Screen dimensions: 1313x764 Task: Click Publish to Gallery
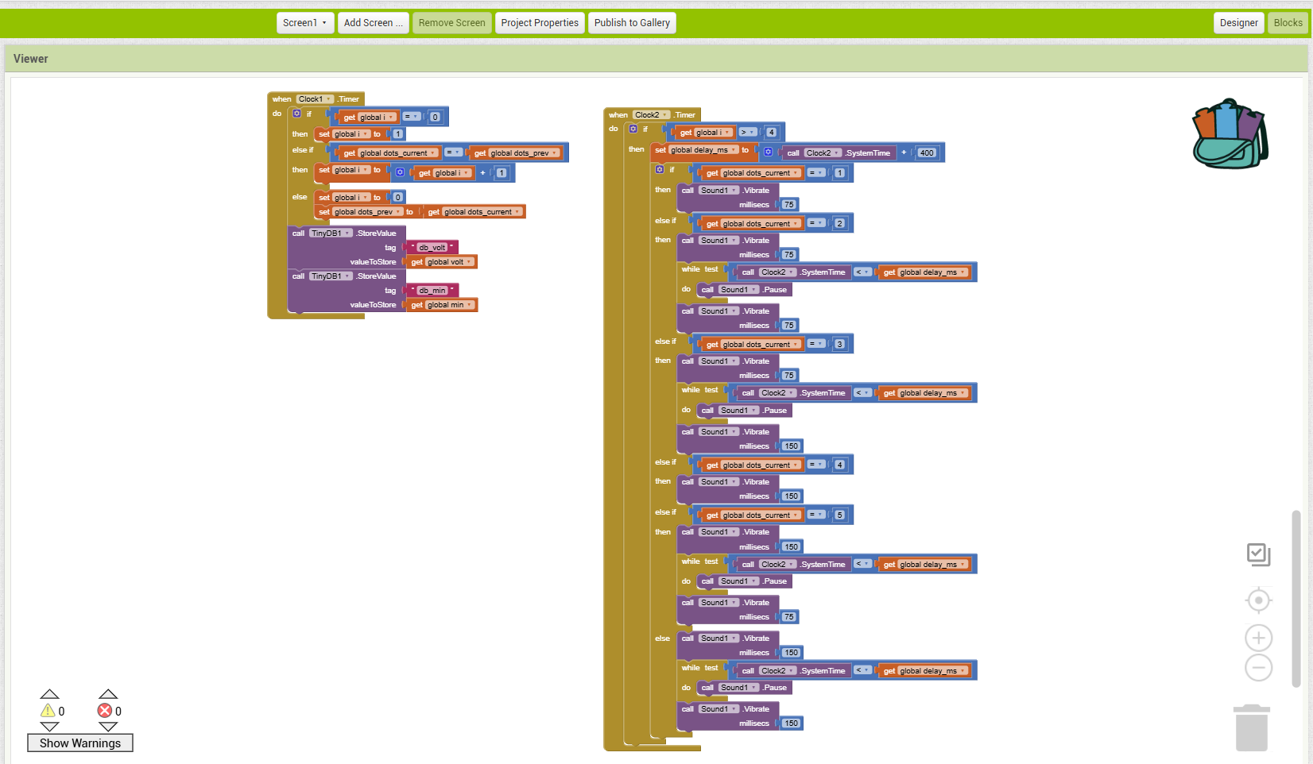[632, 23]
